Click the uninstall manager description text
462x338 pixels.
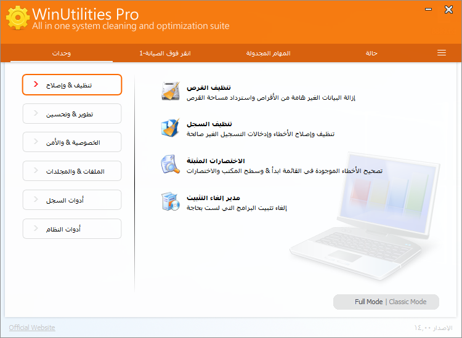pos(237,208)
